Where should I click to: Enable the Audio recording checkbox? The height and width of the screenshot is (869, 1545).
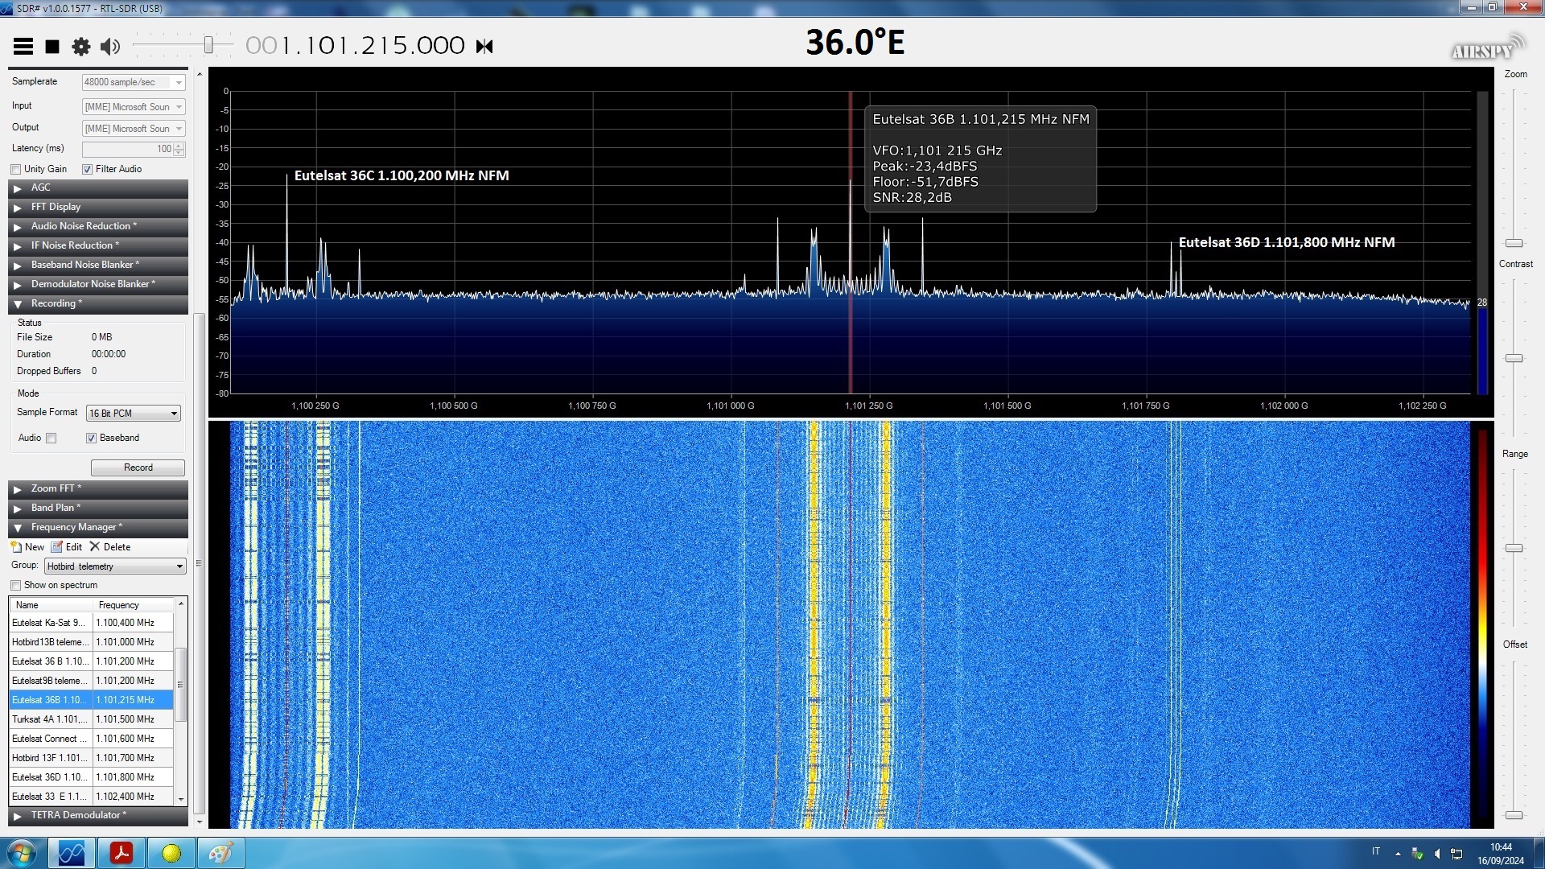[51, 439]
